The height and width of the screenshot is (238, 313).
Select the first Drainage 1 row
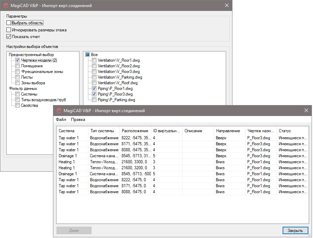pyautogui.click(x=67, y=156)
